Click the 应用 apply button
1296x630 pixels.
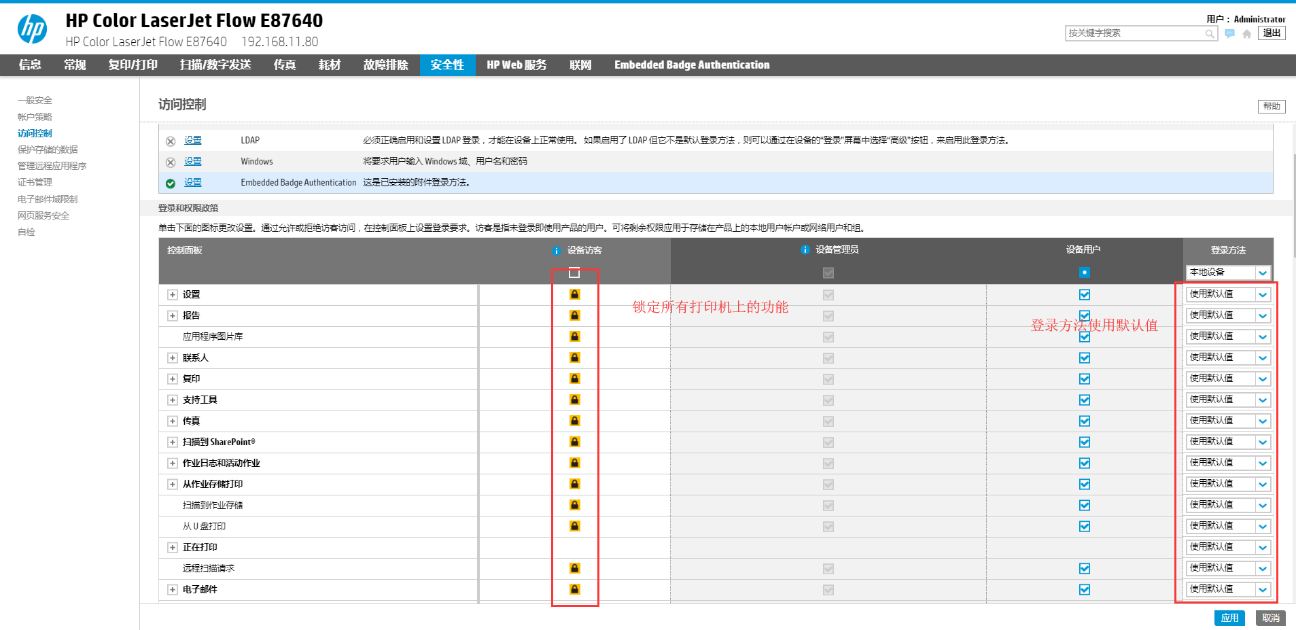point(1229,618)
